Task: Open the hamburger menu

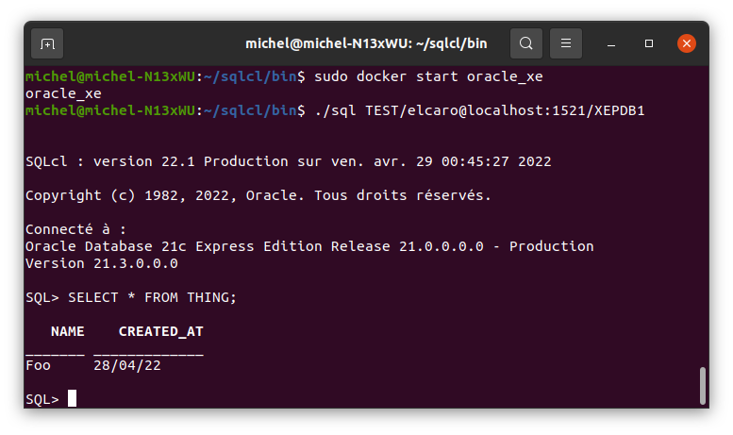Action: 566,43
